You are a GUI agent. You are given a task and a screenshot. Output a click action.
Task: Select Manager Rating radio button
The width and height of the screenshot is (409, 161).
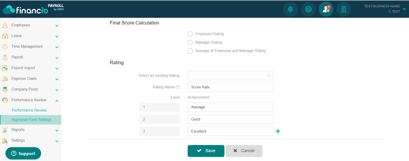190,42
